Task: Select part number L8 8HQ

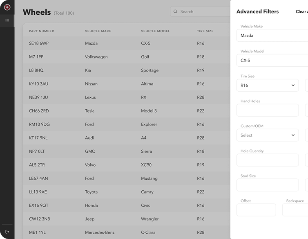Action: [x=36, y=70]
